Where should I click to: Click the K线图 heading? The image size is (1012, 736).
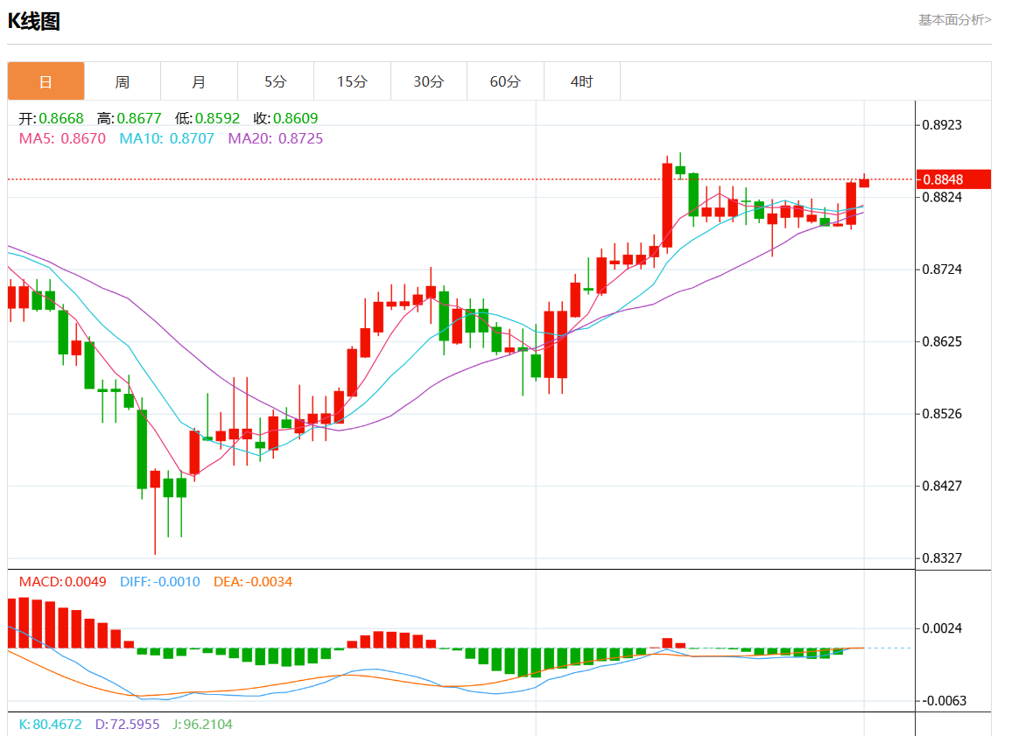tap(34, 22)
